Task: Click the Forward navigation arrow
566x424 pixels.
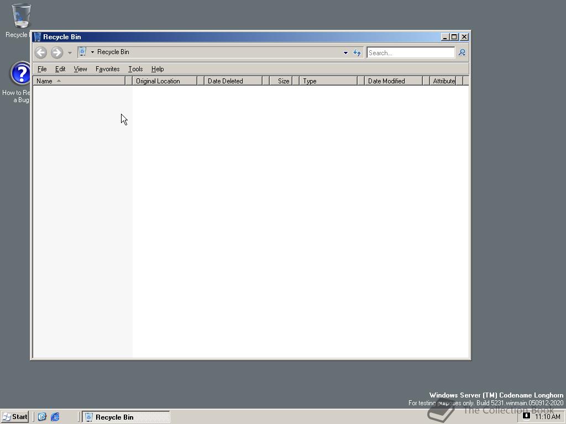Action: pos(57,52)
